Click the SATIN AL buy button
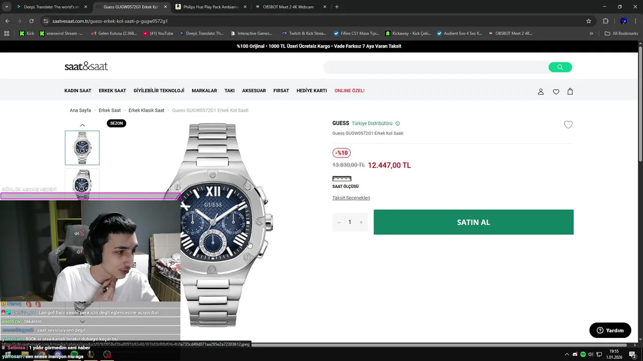Screen dimensions: 643x361 474,222
